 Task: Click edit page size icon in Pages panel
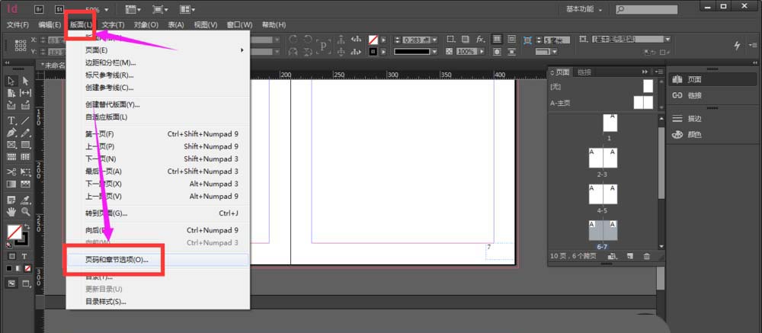tap(613, 256)
